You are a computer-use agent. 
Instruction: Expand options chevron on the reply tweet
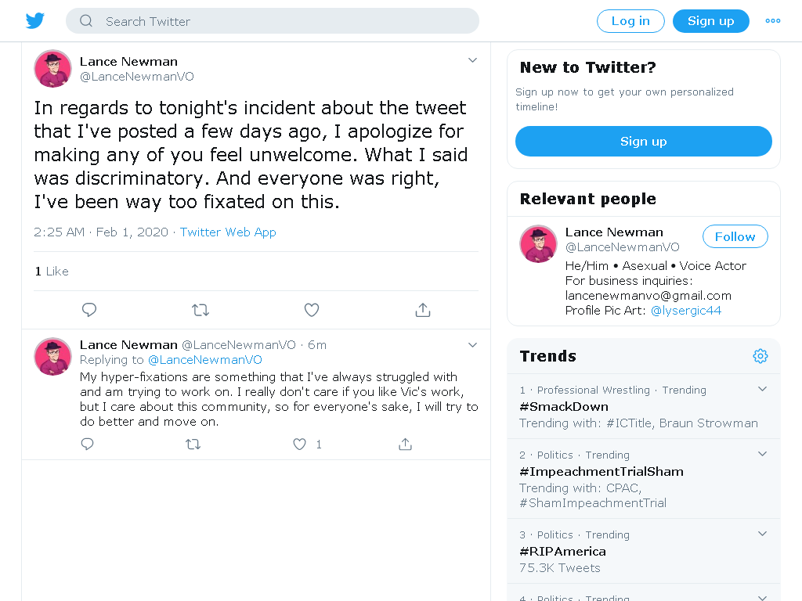[x=472, y=345]
